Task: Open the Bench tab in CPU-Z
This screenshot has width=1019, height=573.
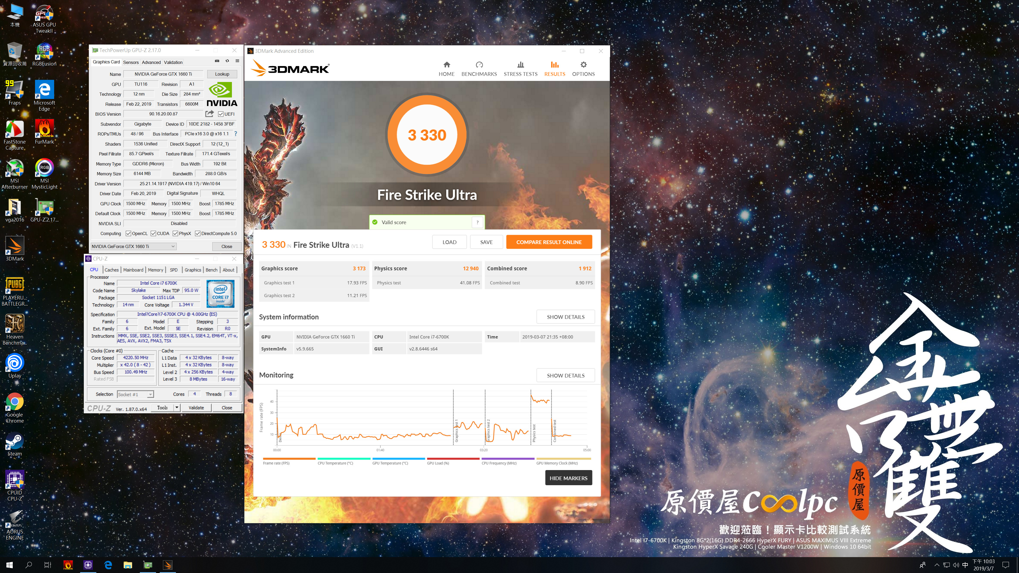Action: point(212,270)
